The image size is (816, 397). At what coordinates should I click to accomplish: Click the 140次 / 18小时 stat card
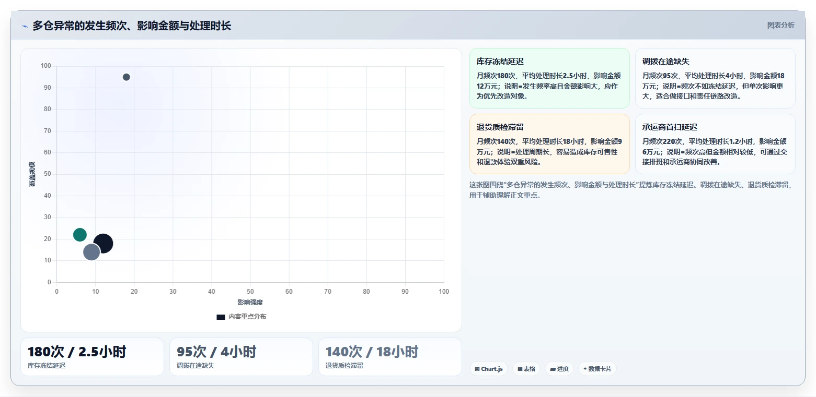390,357
